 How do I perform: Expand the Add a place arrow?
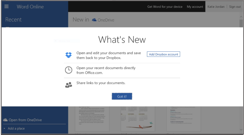(x=4, y=128)
